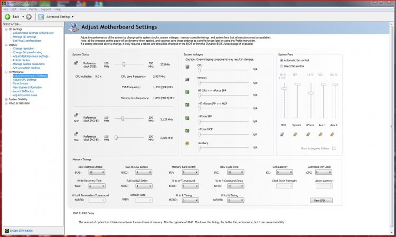Open the tWTR W to R Command Delay dropdown
This screenshot has width=396, height=237.
point(235,186)
